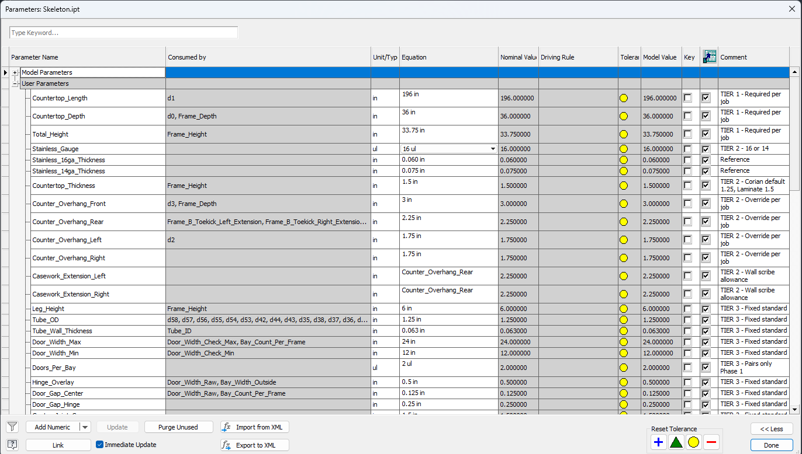The height and width of the screenshot is (454, 802).
Task: Click the row selector arrow beside Model Parameters
Action: point(5,72)
